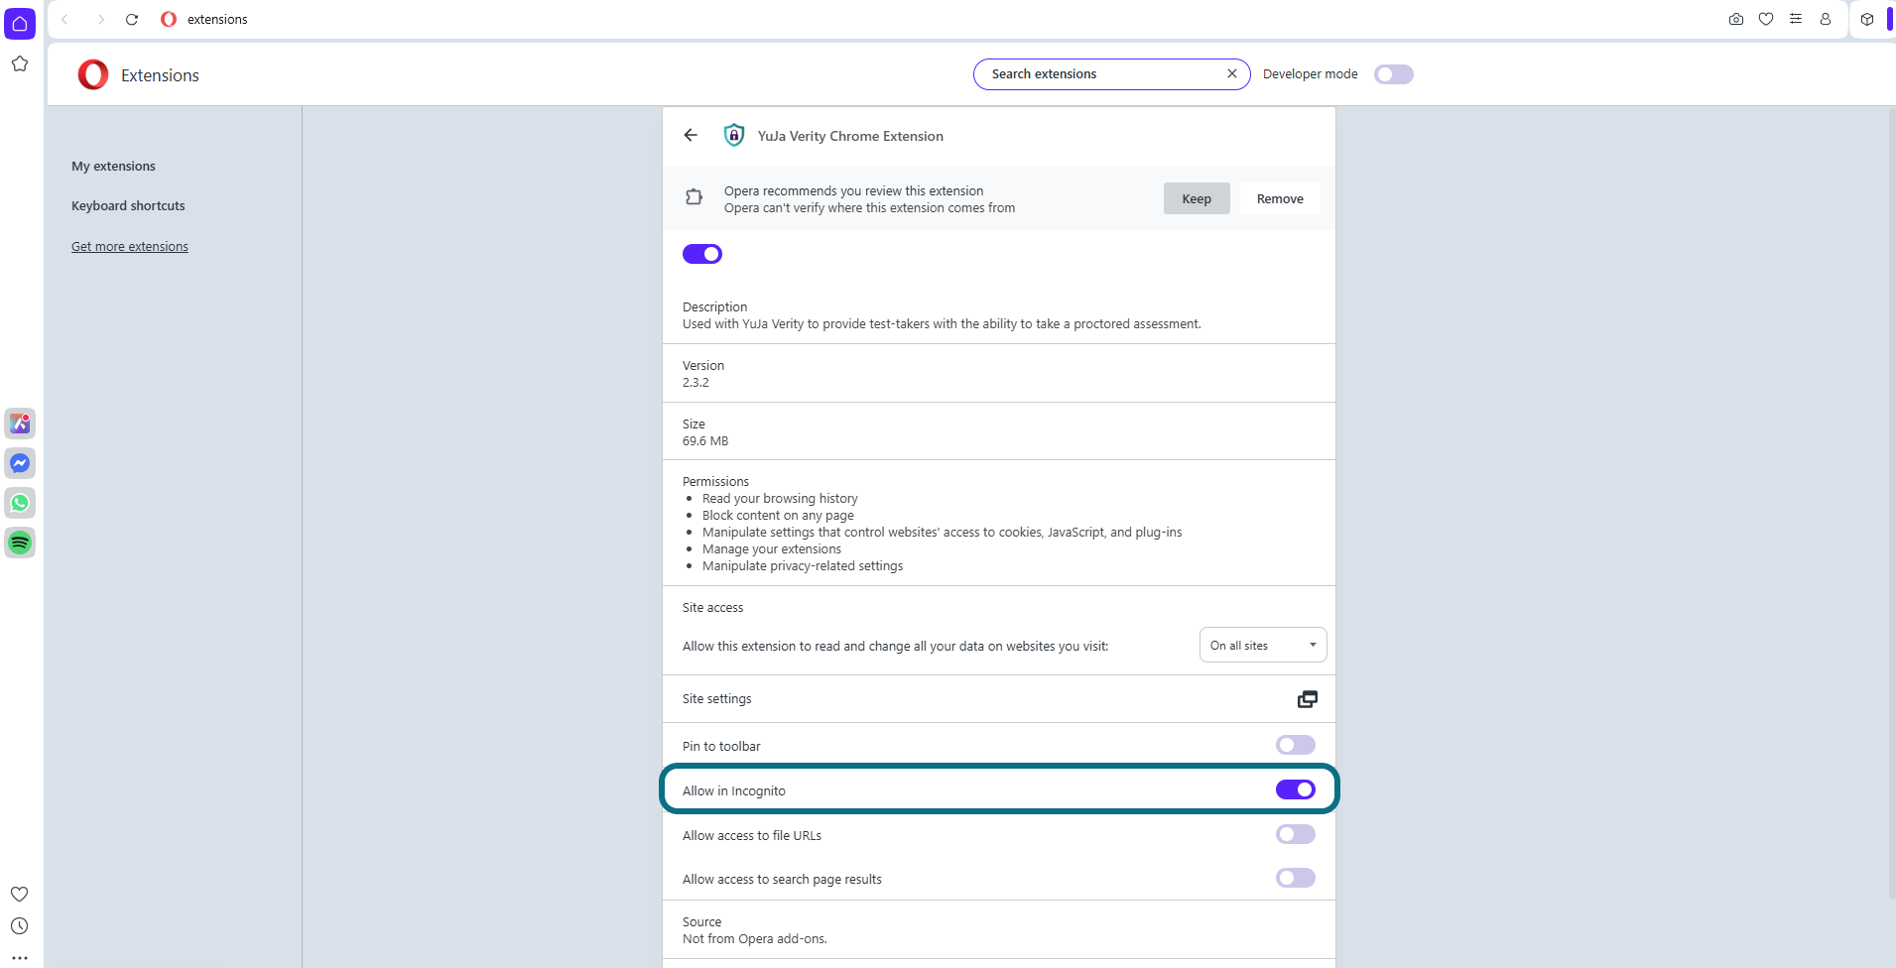Open the On all sites dropdown
Image resolution: width=1896 pixels, height=968 pixels.
pos(1262,645)
